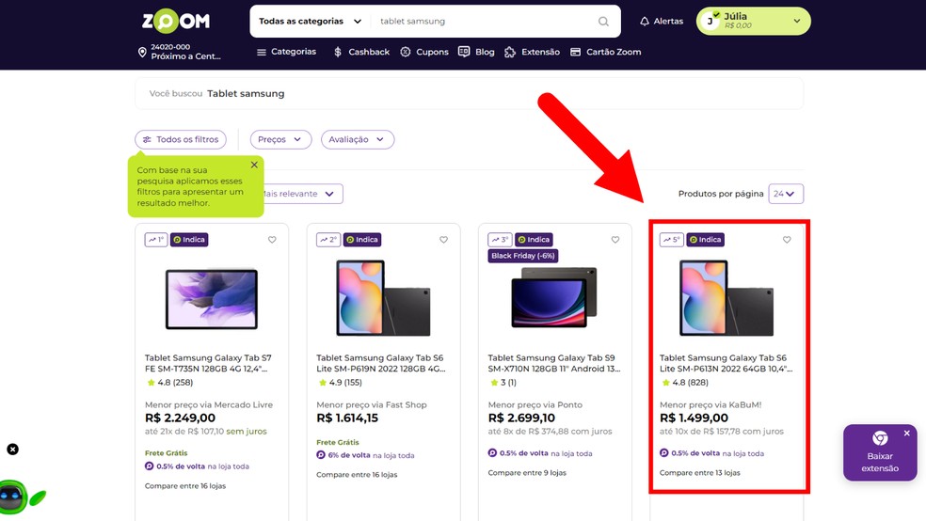The height and width of the screenshot is (521, 926).
Task: Click the search magnifier icon
Action: coord(603,22)
